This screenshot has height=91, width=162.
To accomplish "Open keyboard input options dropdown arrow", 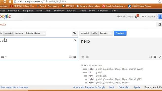I will 6,57.
